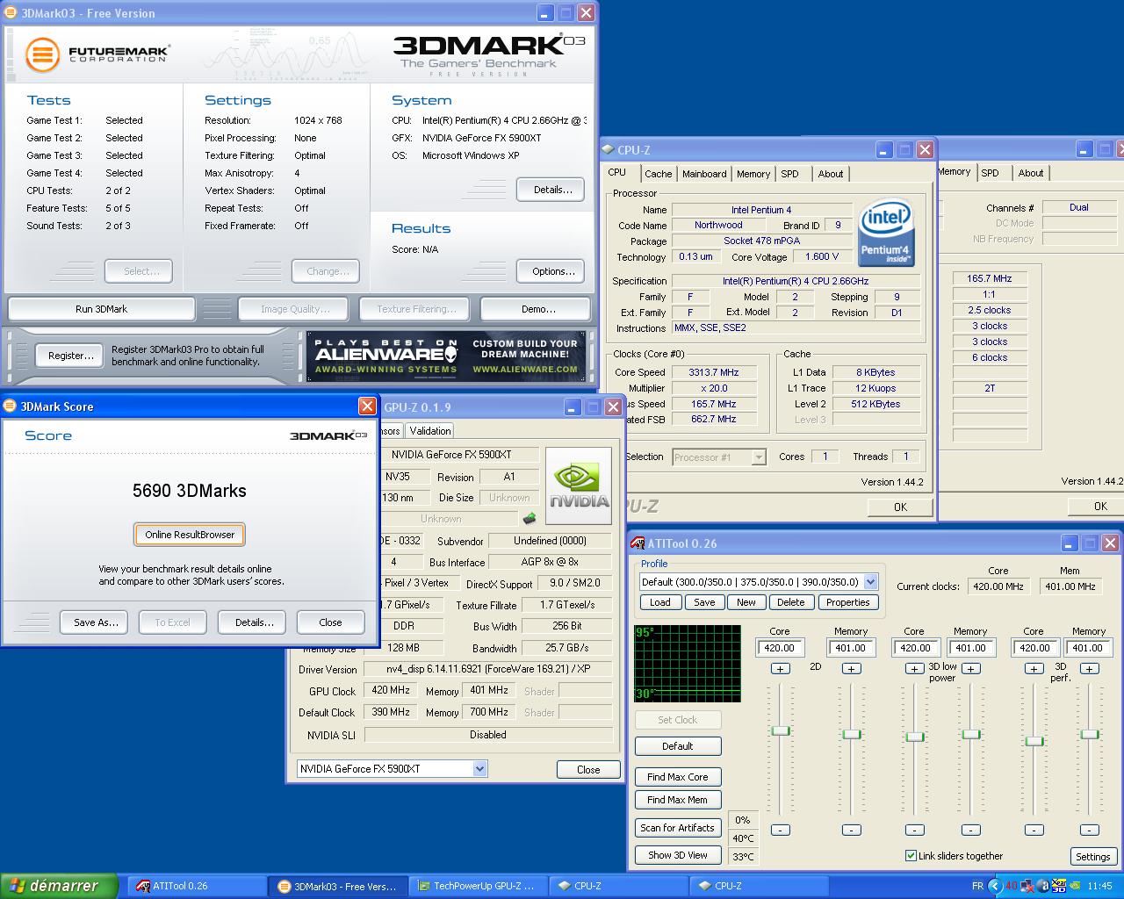Open 3DMark03 Options
1124x899 pixels.
point(551,271)
